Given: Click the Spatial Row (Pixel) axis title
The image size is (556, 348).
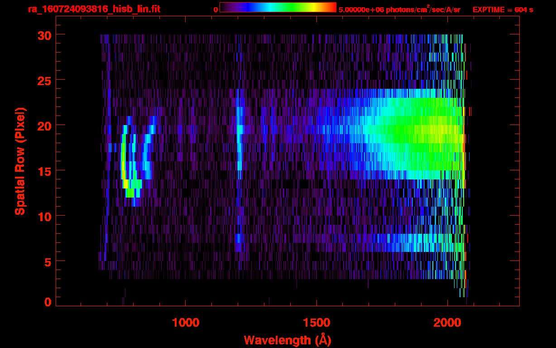Looking at the screenshot, I should coord(20,161).
